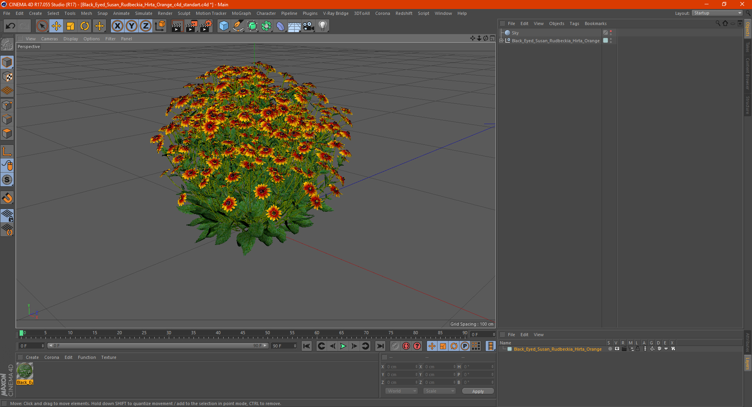Click the 90 F end frame field

click(x=284, y=346)
